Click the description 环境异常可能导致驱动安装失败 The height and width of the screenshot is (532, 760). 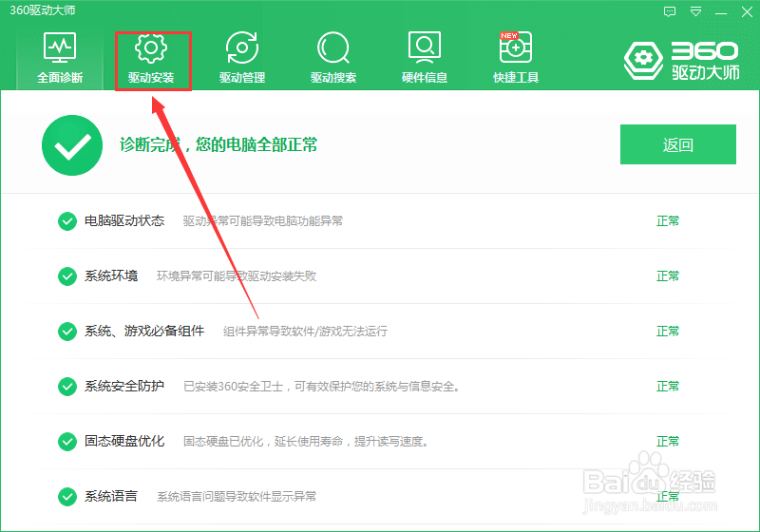point(237,276)
